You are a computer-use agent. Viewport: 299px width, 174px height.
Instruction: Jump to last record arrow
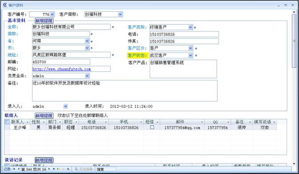point(54,169)
